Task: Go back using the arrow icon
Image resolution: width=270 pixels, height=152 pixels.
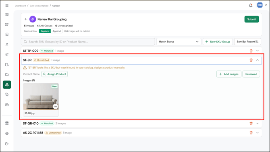Action: click(x=26, y=19)
